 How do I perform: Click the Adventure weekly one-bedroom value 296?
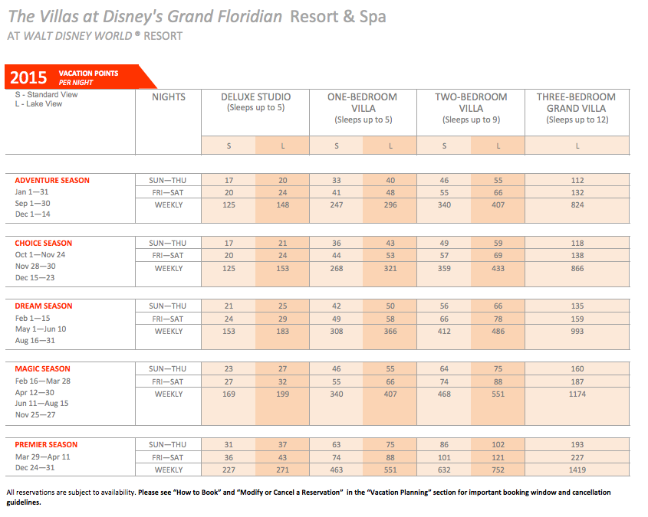pos(390,205)
